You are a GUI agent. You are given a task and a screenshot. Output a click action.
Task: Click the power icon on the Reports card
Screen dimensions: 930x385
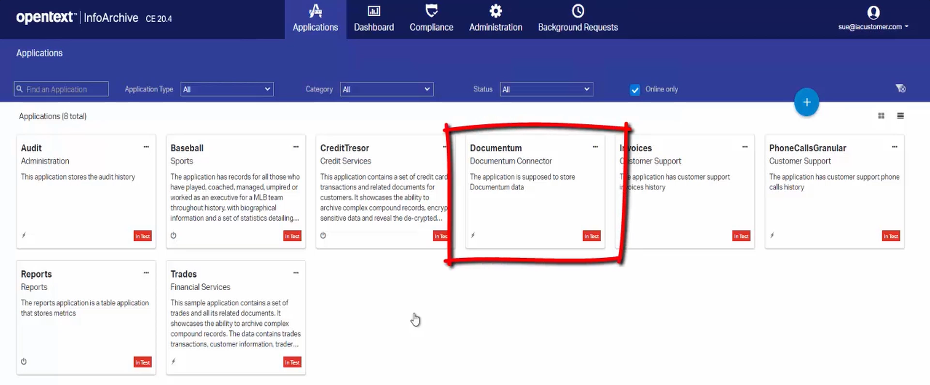click(24, 361)
